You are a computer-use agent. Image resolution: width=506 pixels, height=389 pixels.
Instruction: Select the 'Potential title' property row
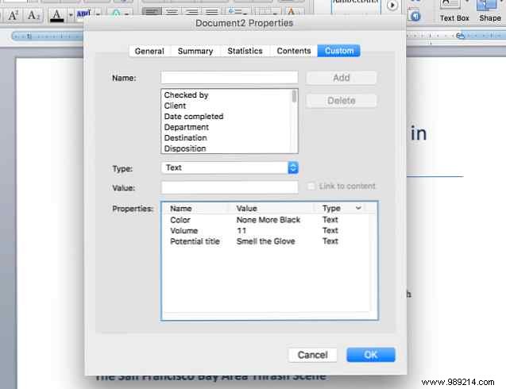coord(266,241)
